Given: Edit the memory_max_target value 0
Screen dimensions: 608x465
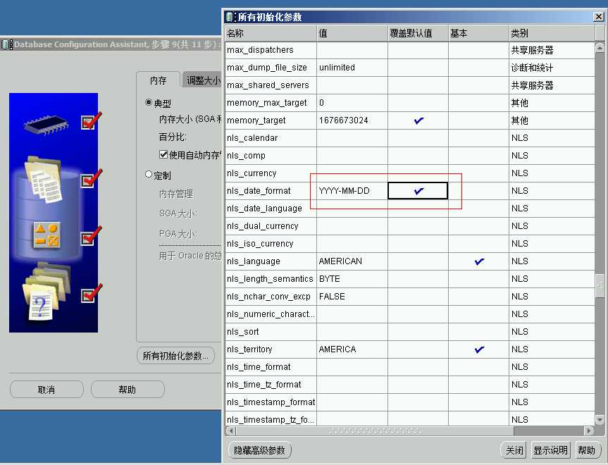Looking at the screenshot, I should 352,103.
